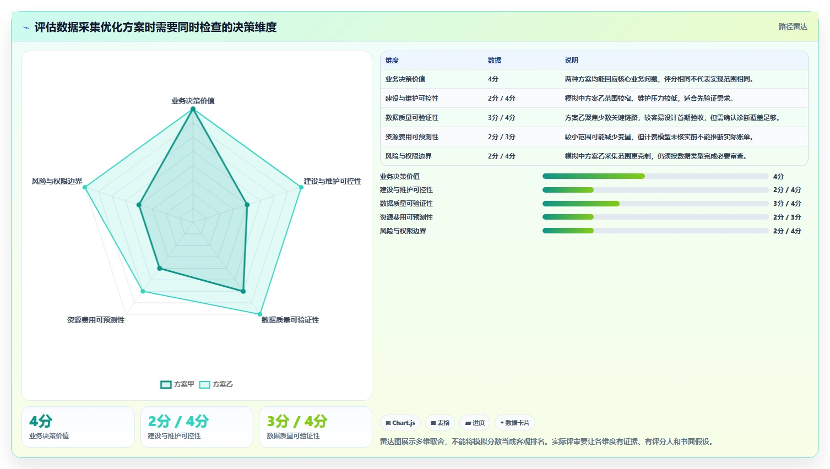Click the radar top vertex point 业务决策价值

(193, 109)
